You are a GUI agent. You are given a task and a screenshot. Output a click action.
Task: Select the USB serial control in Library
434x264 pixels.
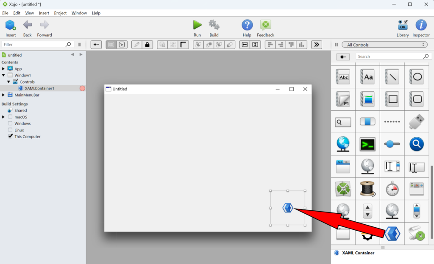click(x=417, y=121)
